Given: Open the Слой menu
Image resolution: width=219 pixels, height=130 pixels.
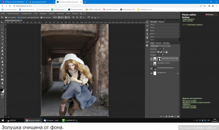Looking at the screenshot, I should (36, 14).
